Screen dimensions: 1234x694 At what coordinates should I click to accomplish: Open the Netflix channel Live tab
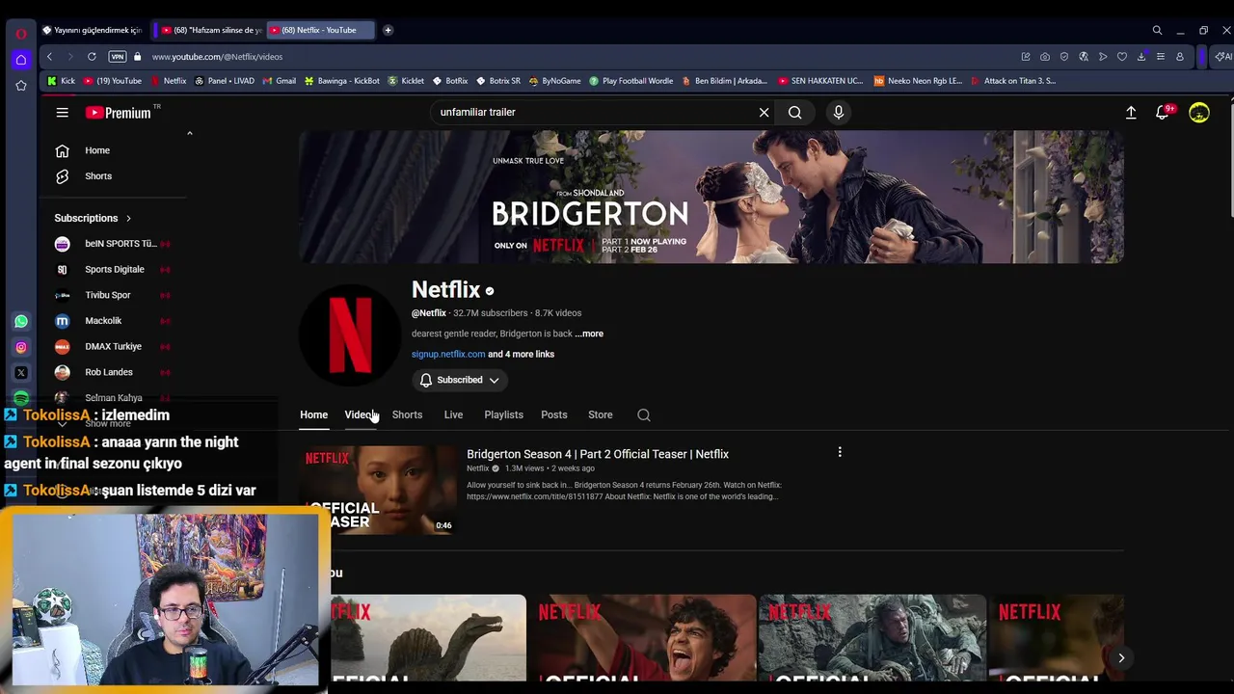453,415
